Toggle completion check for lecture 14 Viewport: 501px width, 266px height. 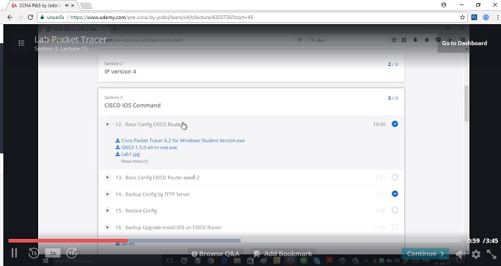click(x=395, y=194)
